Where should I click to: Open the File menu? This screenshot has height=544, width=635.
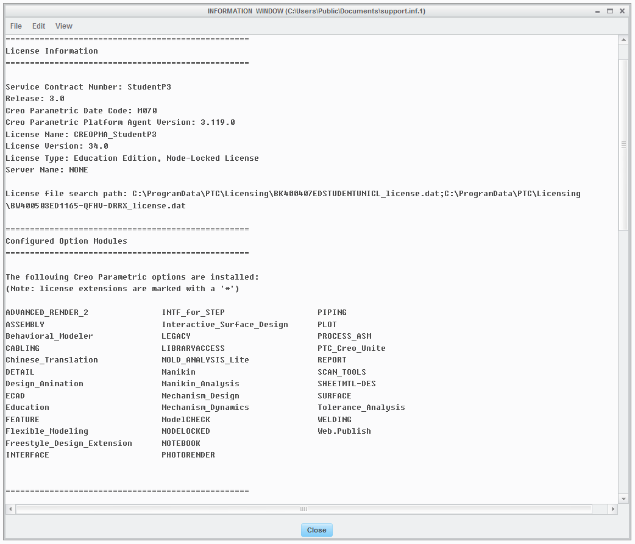coord(16,26)
